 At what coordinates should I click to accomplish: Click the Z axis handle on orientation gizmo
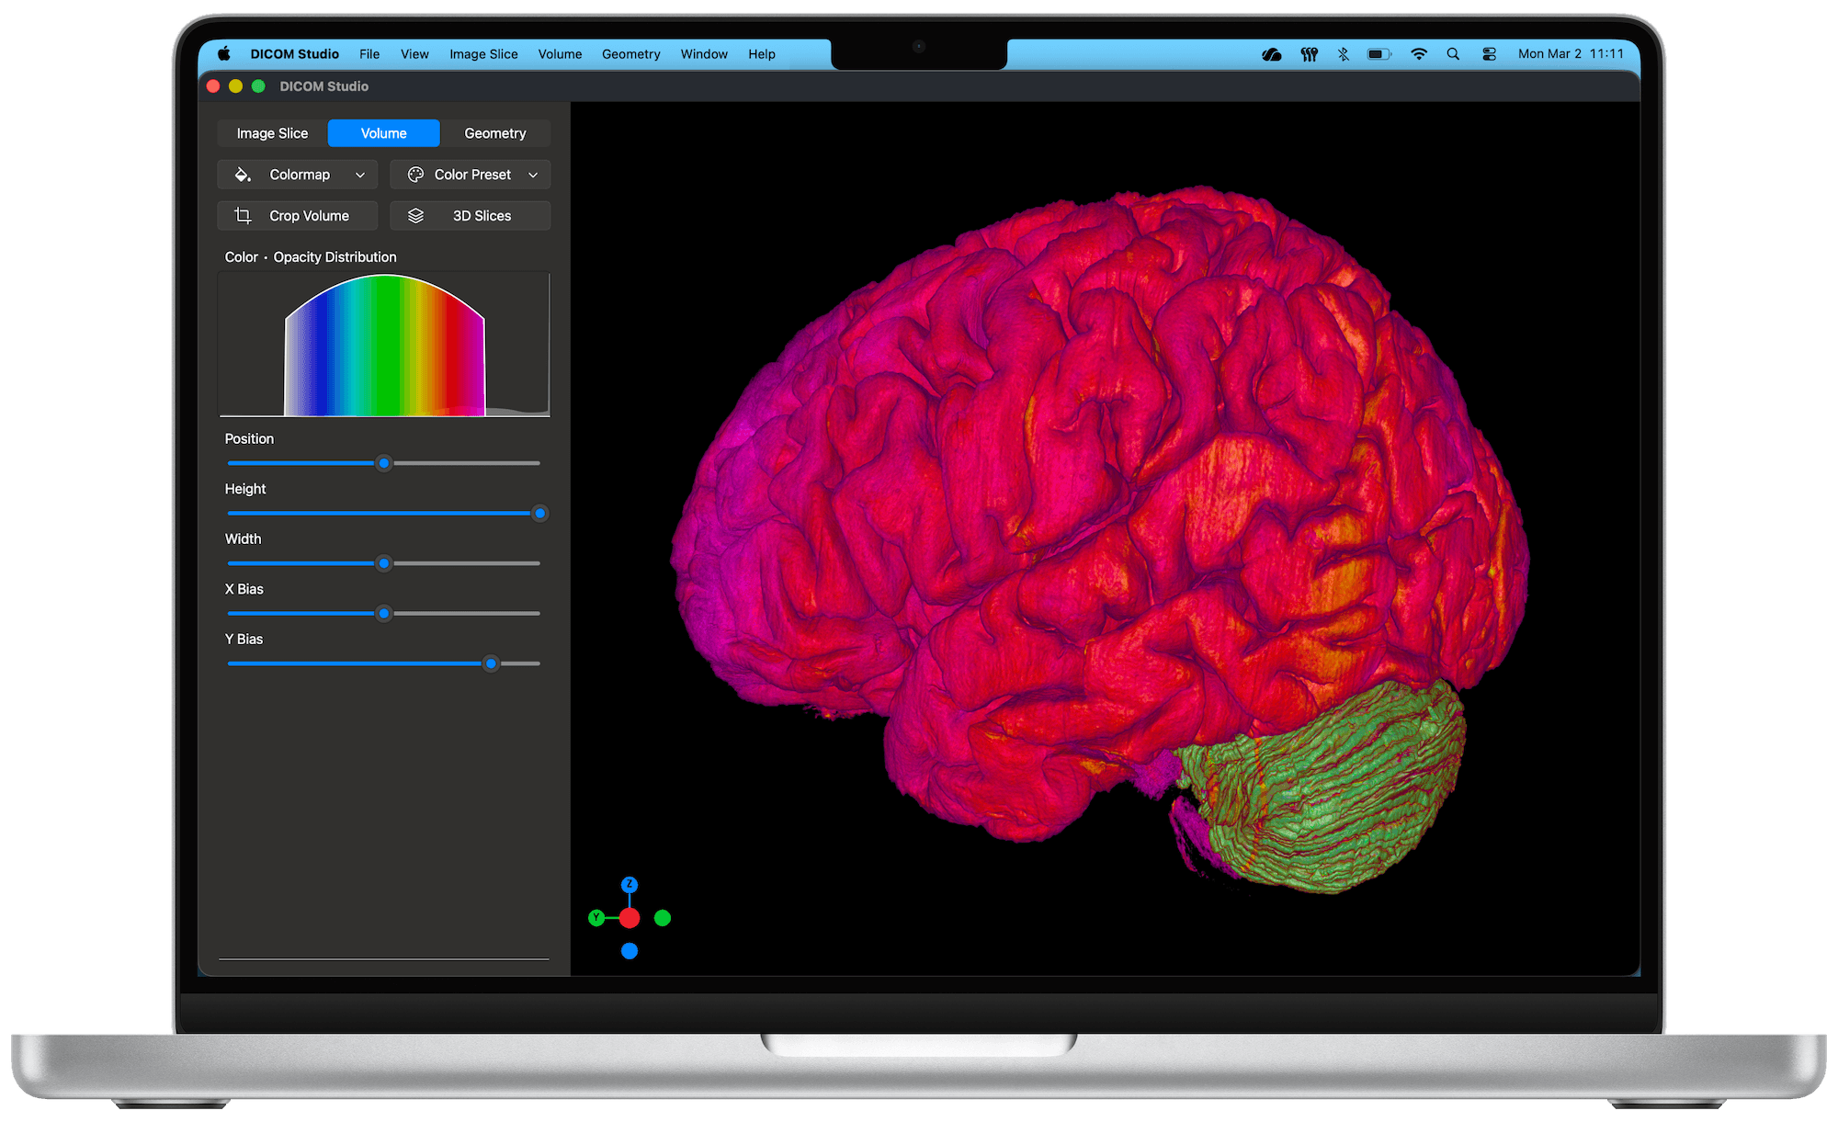pos(630,885)
